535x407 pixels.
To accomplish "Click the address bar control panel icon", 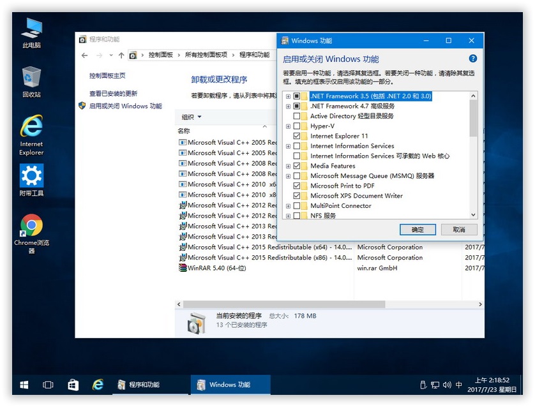I will point(133,56).
